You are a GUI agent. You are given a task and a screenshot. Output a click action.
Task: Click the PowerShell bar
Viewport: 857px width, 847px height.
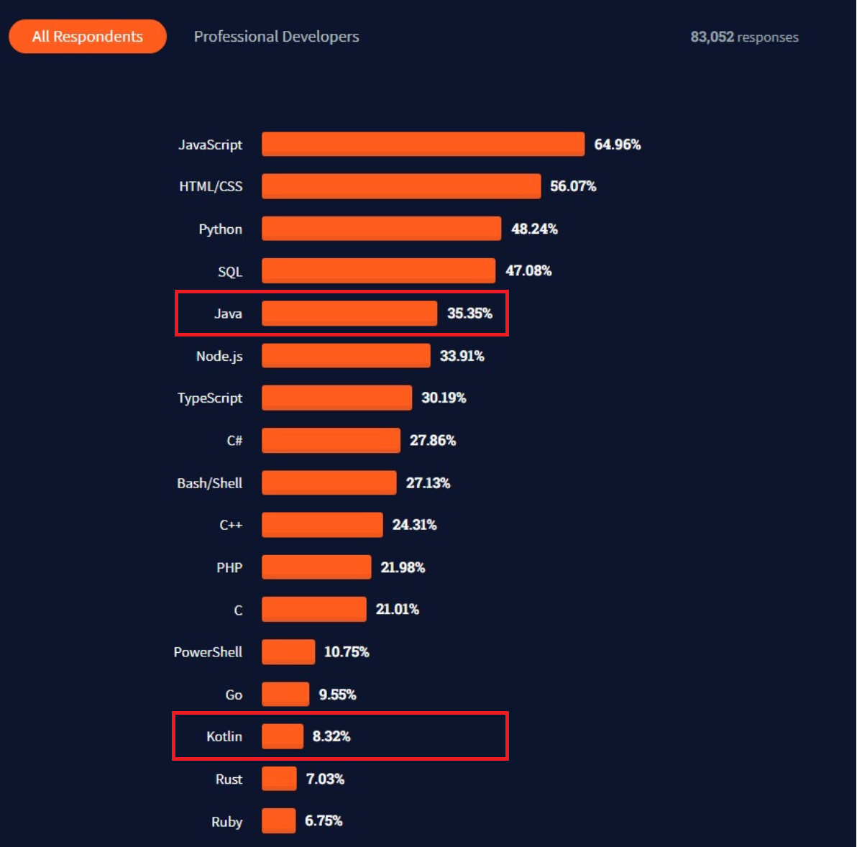click(288, 652)
